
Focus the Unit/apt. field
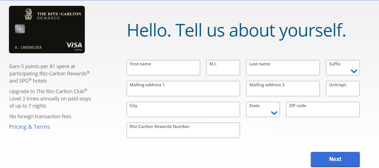[x=343, y=88]
